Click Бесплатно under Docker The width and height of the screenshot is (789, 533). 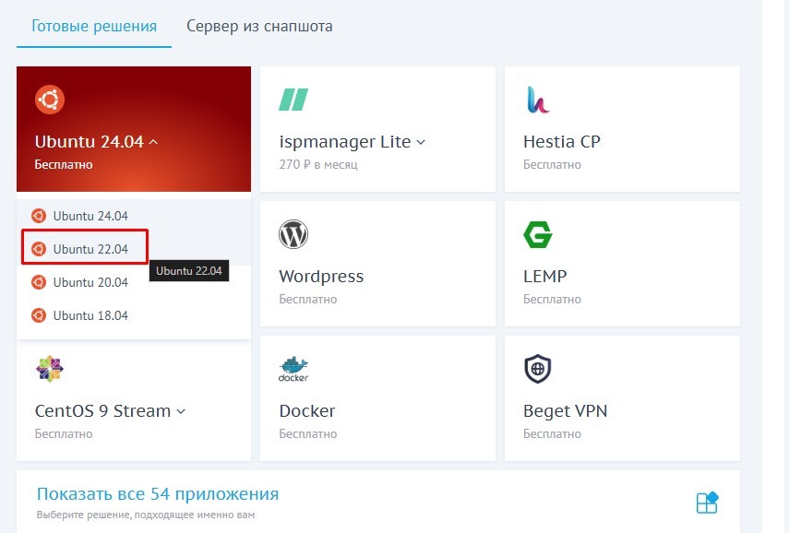point(308,434)
